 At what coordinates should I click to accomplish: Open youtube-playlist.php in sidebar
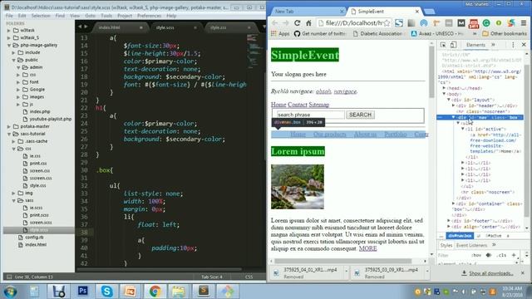50,119
